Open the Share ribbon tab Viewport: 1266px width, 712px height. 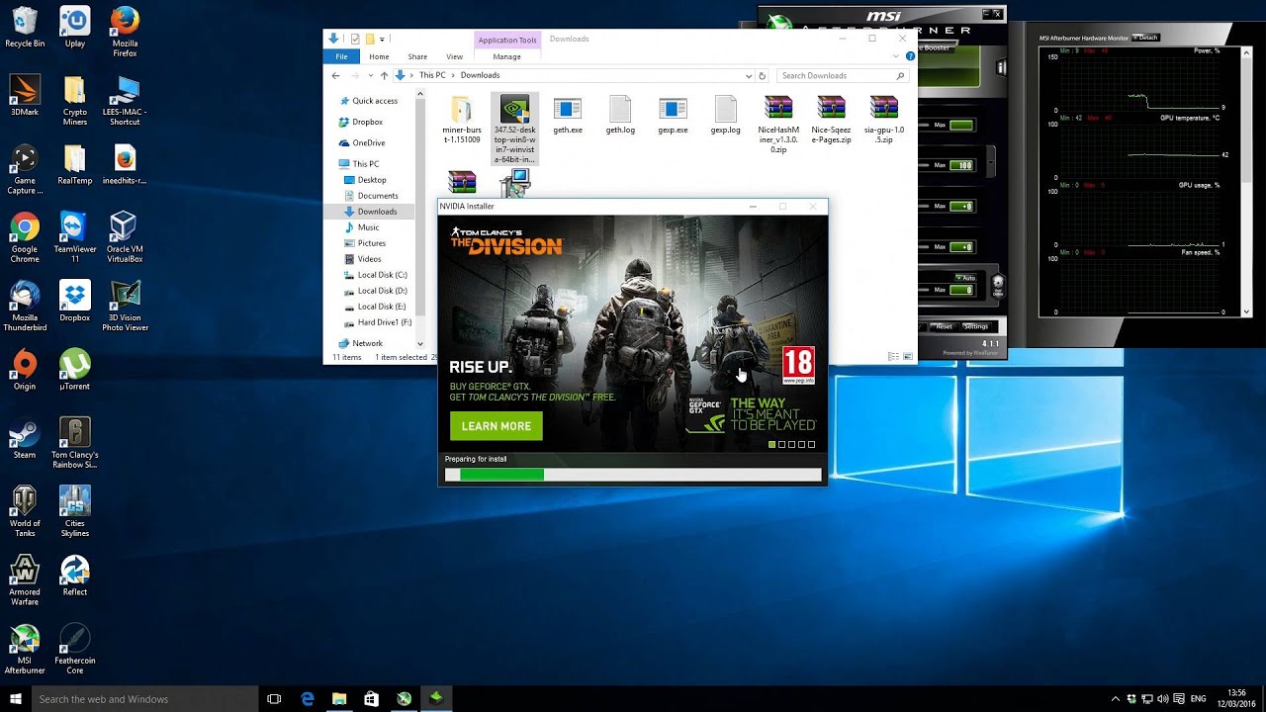coord(417,56)
